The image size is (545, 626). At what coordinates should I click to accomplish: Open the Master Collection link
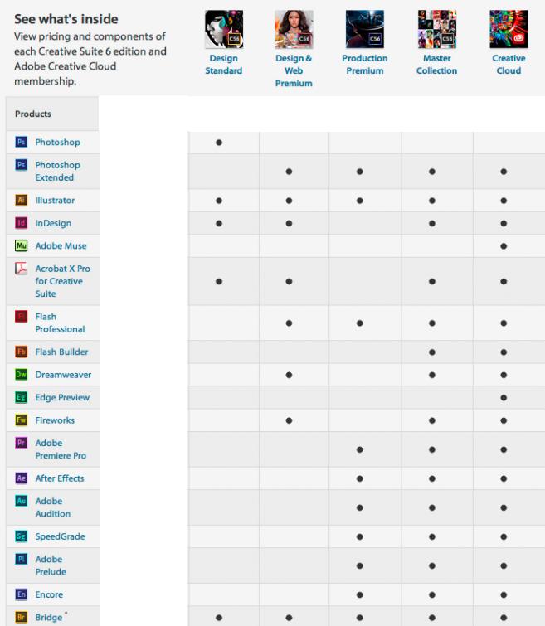tap(436, 65)
